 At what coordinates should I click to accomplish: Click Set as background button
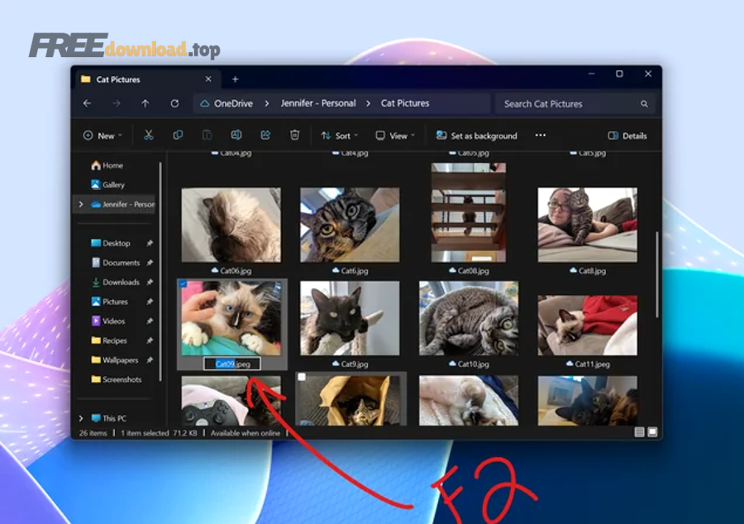(476, 136)
